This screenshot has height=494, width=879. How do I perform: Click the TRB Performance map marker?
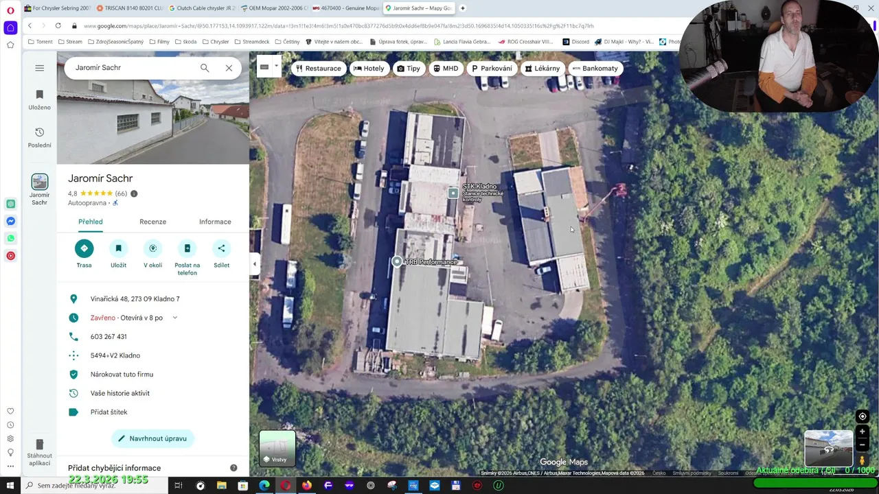click(x=397, y=261)
